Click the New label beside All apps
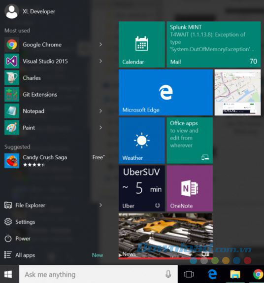The height and width of the screenshot is (283, 264). tap(98, 255)
